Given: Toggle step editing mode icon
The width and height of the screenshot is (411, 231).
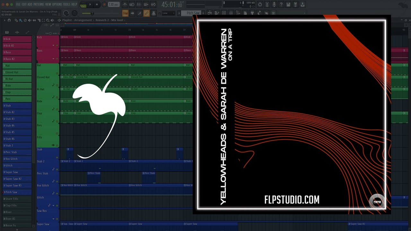Looking at the screenshot, I should coord(139,13).
